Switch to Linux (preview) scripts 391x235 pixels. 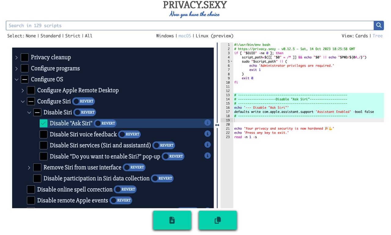(214, 36)
